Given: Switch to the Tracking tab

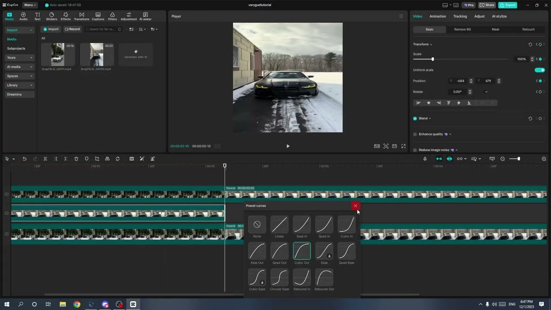Looking at the screenshot, I should pos(460,16).
